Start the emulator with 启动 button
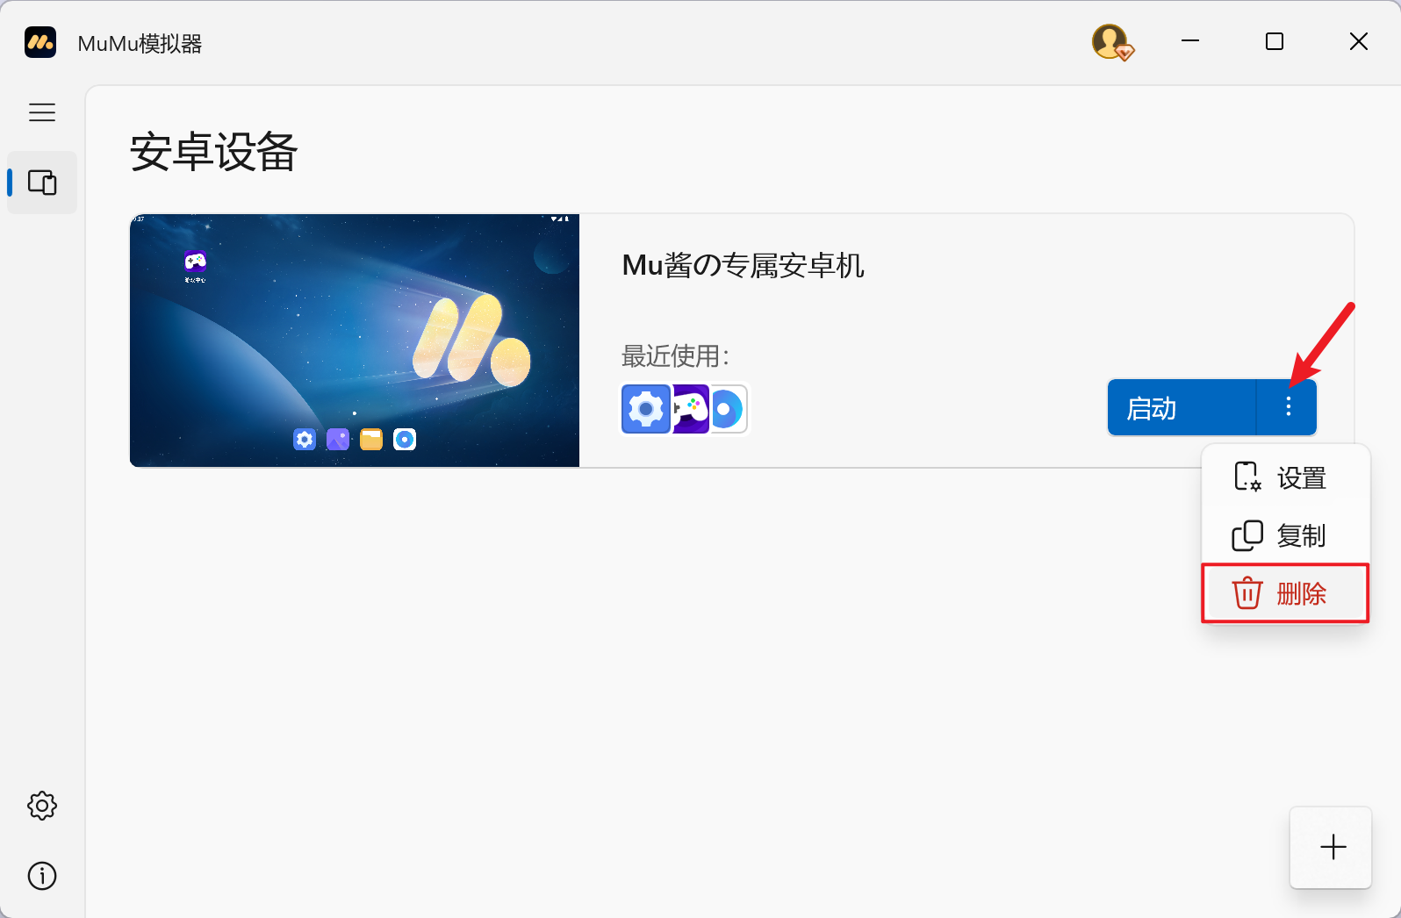1401x918 pixels. click(1182, 407)
